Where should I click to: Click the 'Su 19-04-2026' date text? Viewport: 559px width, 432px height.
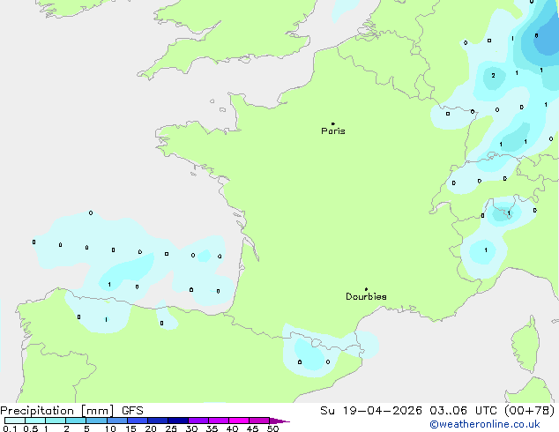coord(371,411)
